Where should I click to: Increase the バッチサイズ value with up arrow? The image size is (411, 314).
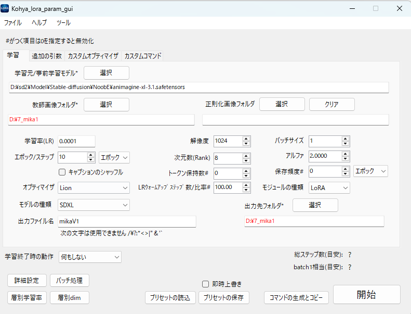pyautogui.click(x=345, y=139)
